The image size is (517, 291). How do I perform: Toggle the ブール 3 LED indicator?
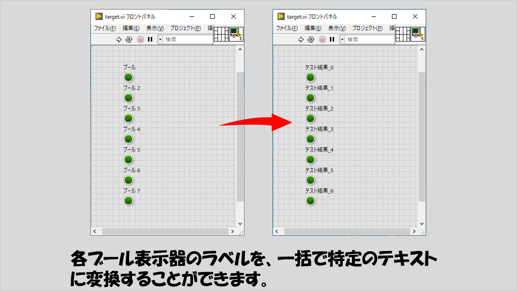coord(128,118)
